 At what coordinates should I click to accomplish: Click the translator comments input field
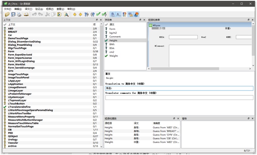point(179,98)
